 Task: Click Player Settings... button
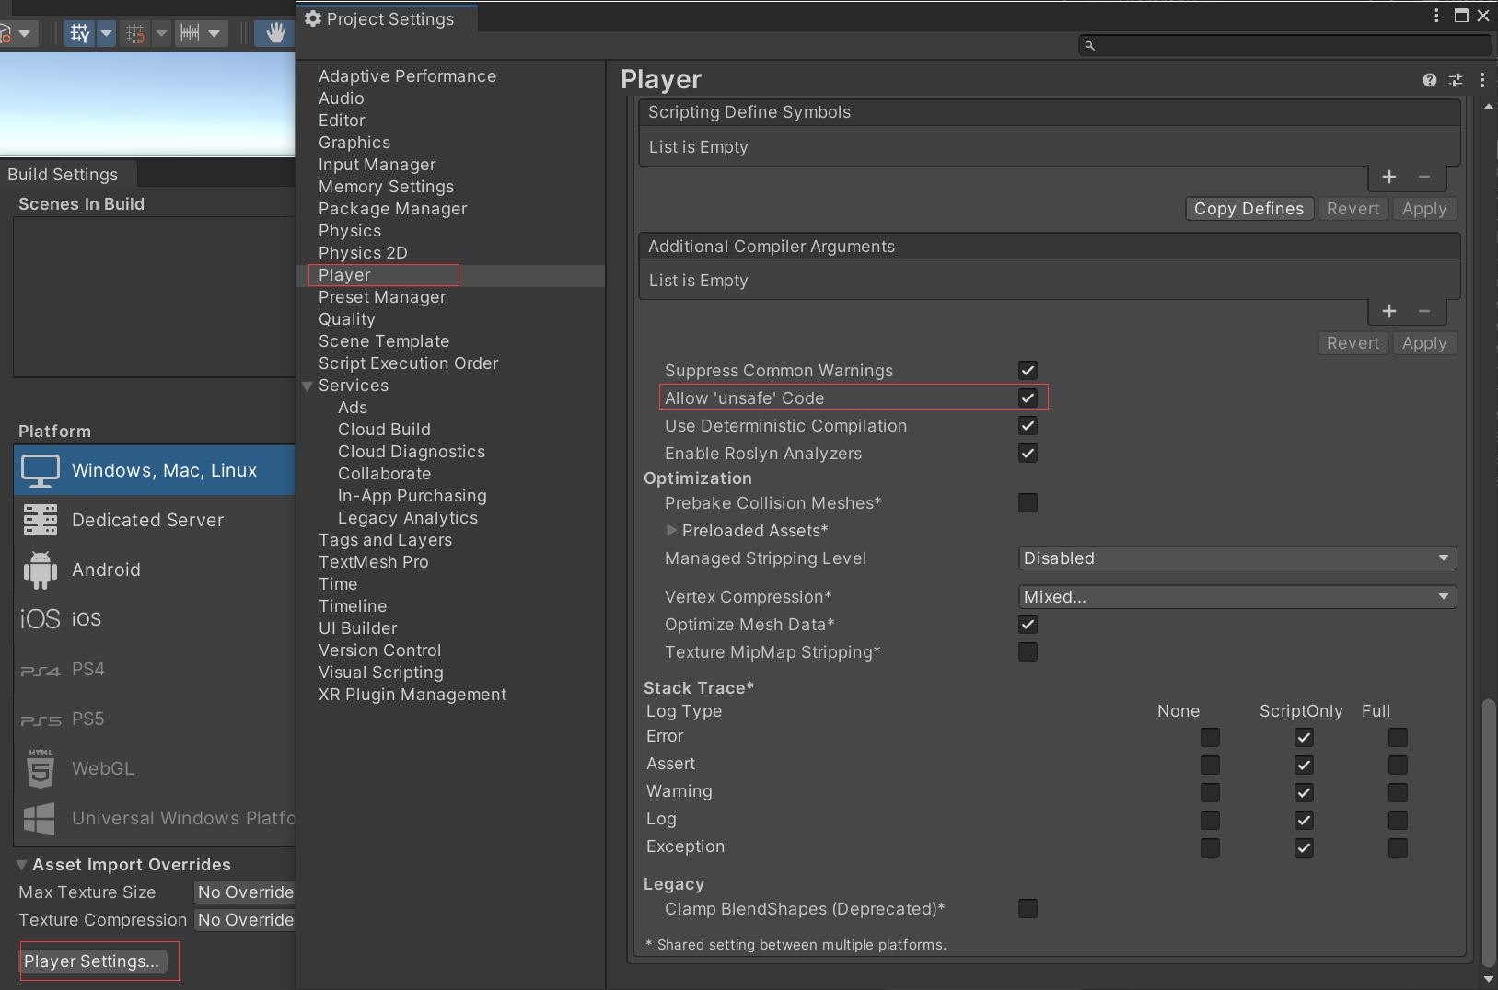tap(93, 961)
